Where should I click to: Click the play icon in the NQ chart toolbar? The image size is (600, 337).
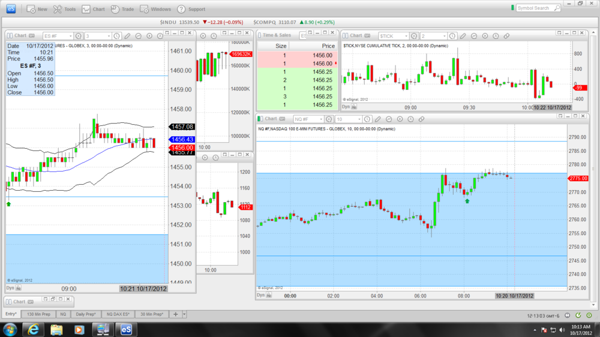(x=400, y=119)
